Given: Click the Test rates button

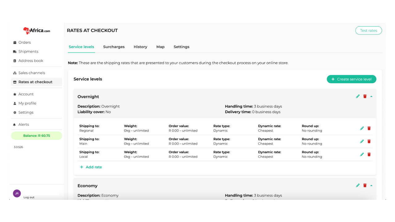Looking at the screenshot, I should [x=368, y=31].
